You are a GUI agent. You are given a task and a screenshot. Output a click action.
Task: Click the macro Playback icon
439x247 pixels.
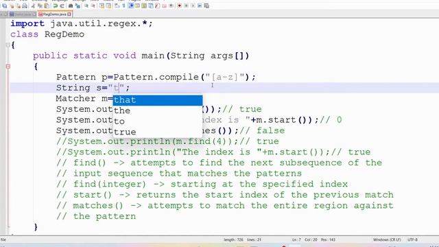[x=193, y=6]
